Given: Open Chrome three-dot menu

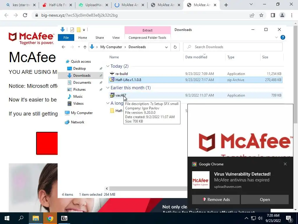Looking at the screenshot, I should point(292,15).
